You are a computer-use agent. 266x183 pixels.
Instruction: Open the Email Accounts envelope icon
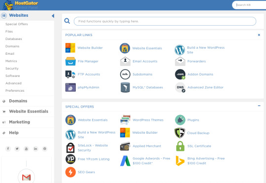[125, 61]
